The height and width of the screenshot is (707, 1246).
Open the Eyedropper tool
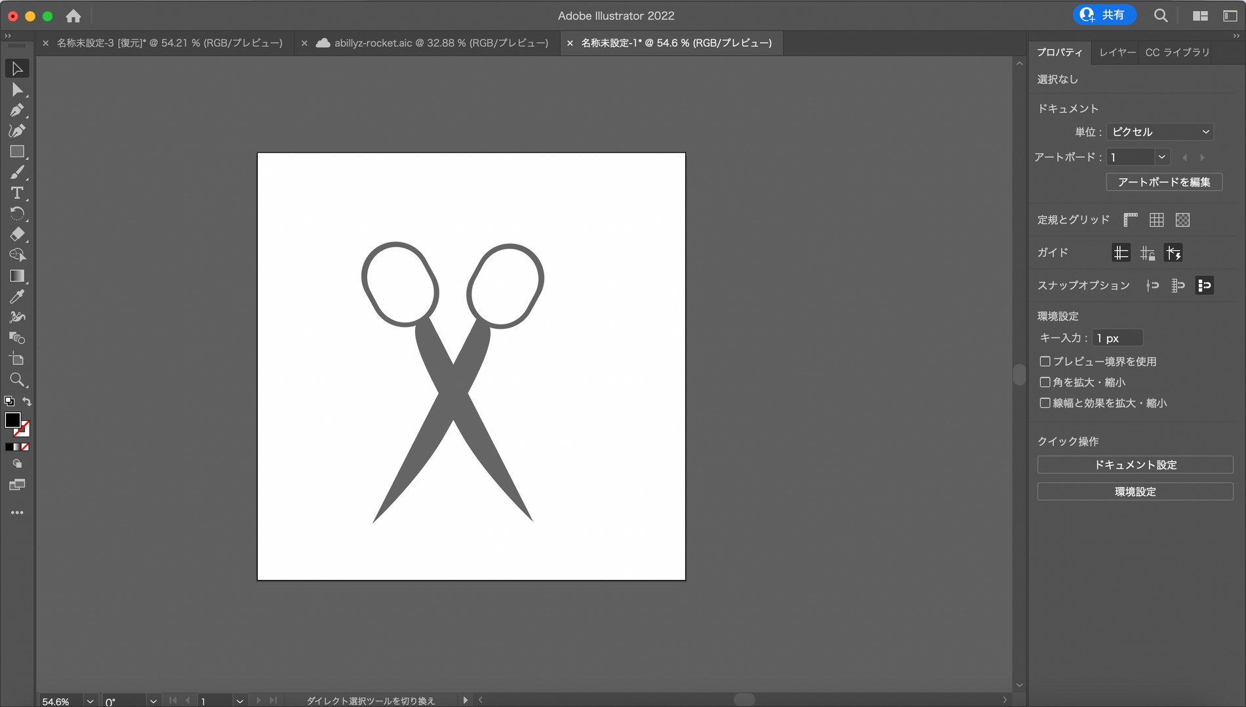(x=18, y=297)
